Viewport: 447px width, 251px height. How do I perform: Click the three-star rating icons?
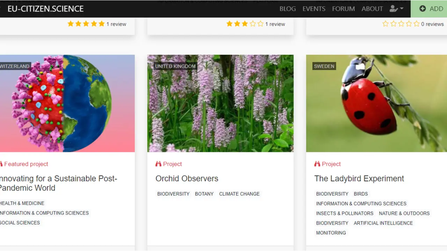(x=245, y=24)
